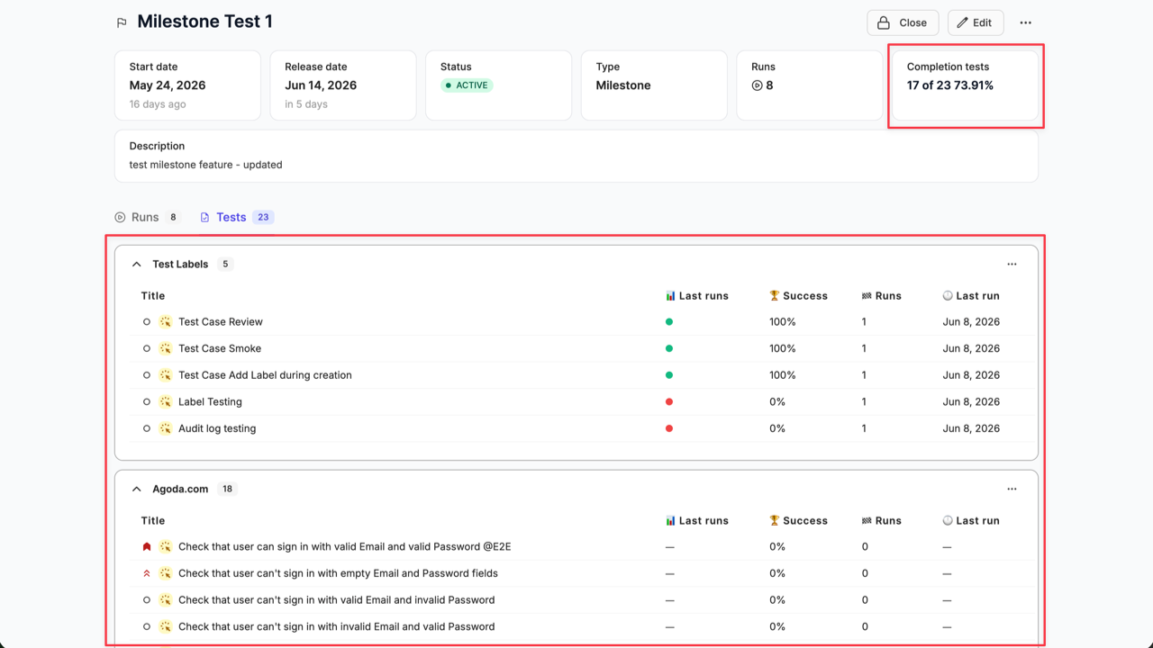Click the play icon in the Runs card
Viewport: 1153px width, 648px height.
coord(757,85)
